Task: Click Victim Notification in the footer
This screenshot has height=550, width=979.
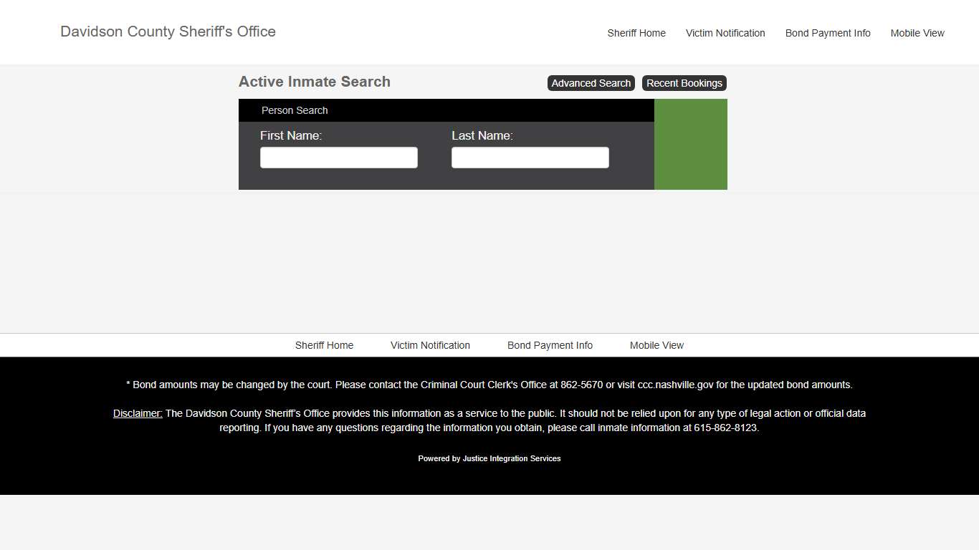Action: point(430,345)
